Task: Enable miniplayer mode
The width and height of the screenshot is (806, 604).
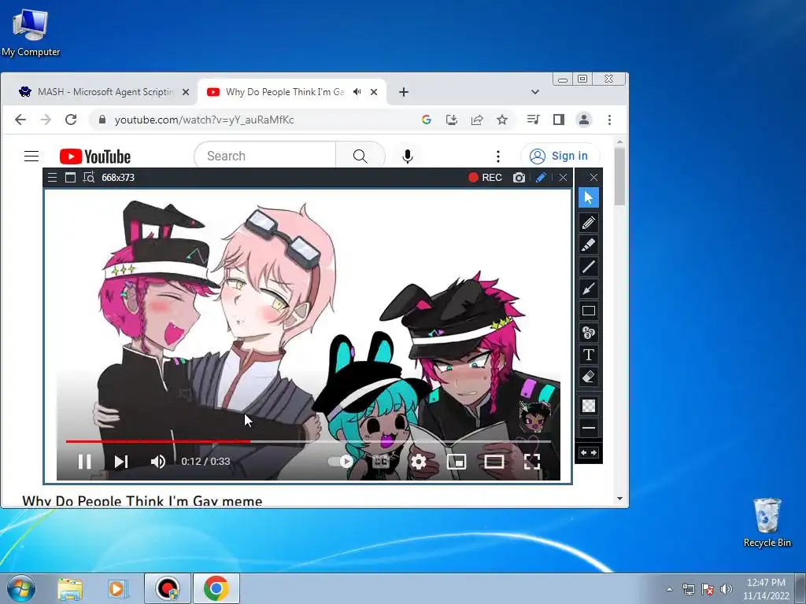Action: click(x=457, y=461)
